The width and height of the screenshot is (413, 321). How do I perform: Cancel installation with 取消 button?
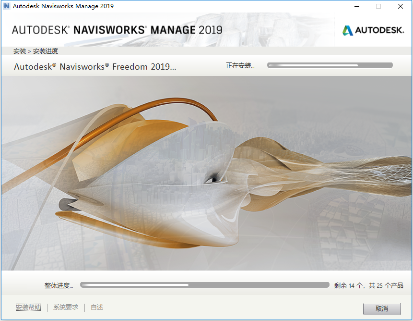[382, 309]
